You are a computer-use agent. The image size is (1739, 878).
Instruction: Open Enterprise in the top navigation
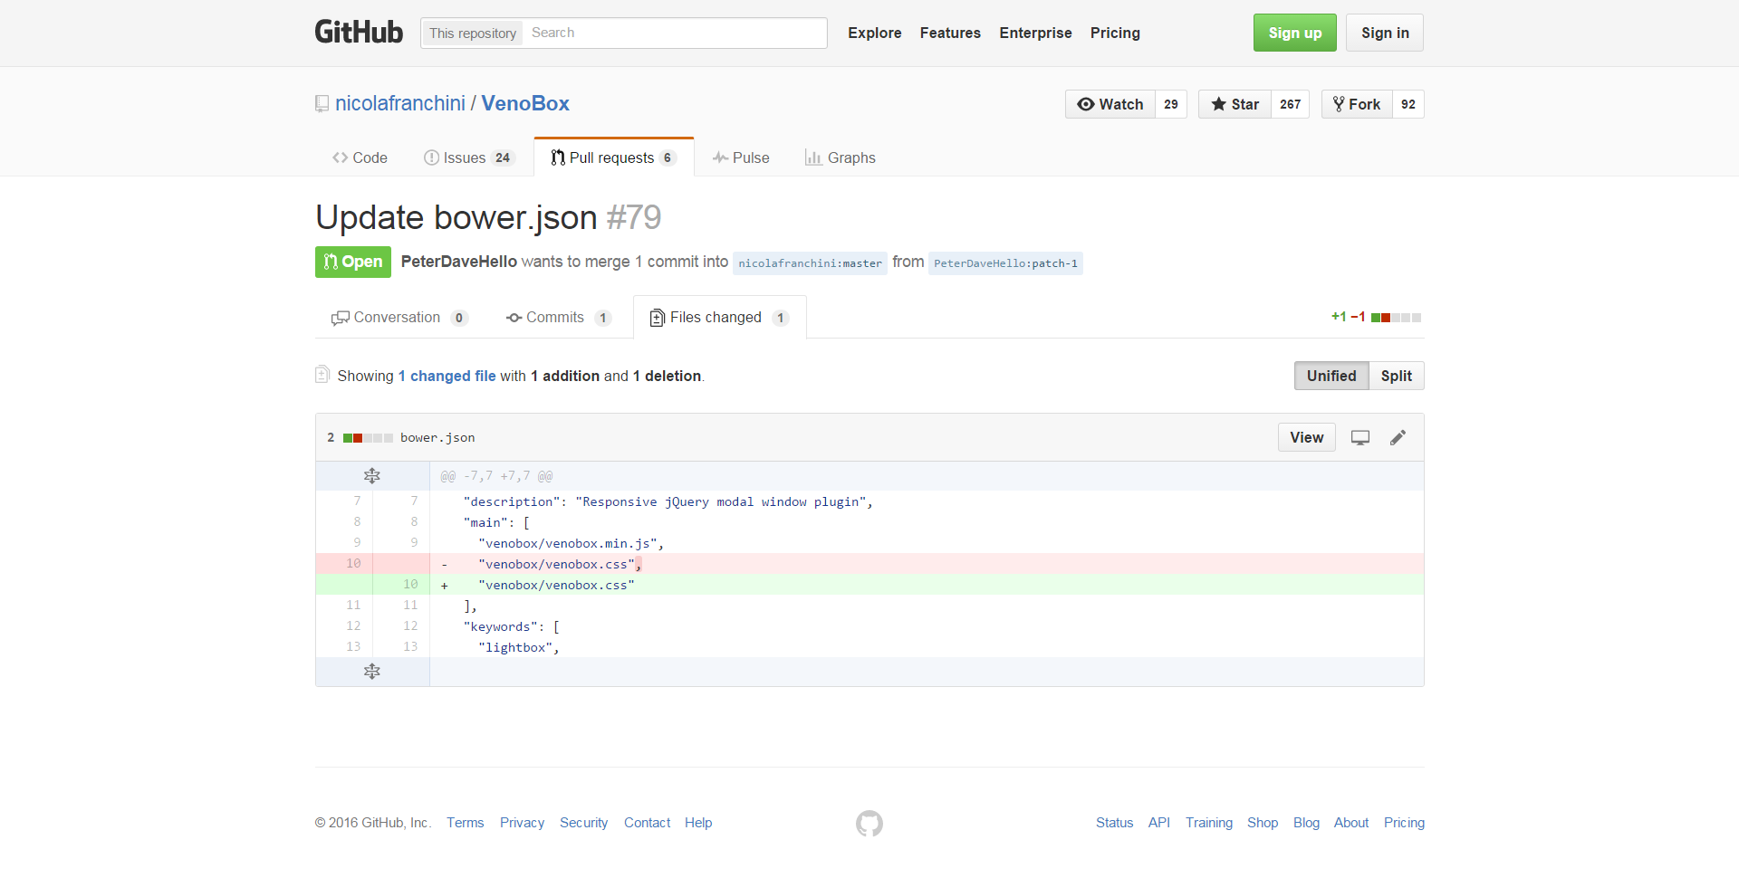pos(1035,33)
